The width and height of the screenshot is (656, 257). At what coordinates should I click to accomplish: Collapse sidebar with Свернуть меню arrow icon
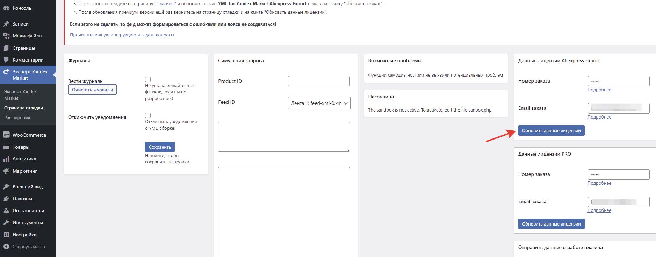tap(6, 247)
